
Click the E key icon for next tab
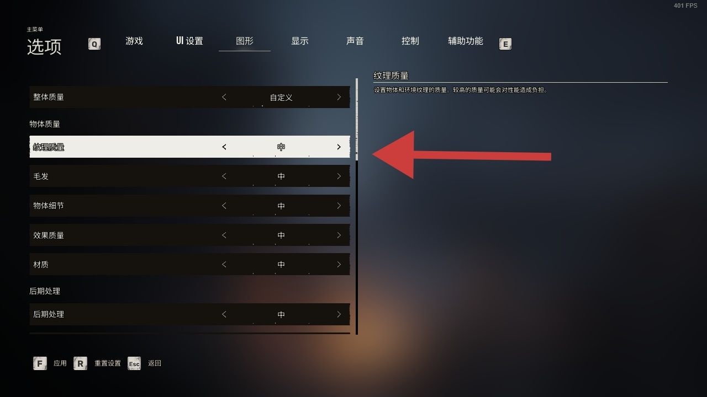pyautogui.click(x=505, y=44)
